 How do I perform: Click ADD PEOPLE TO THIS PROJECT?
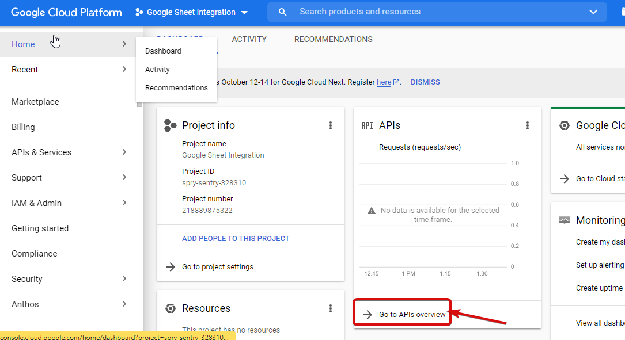(x=236, y=239)
